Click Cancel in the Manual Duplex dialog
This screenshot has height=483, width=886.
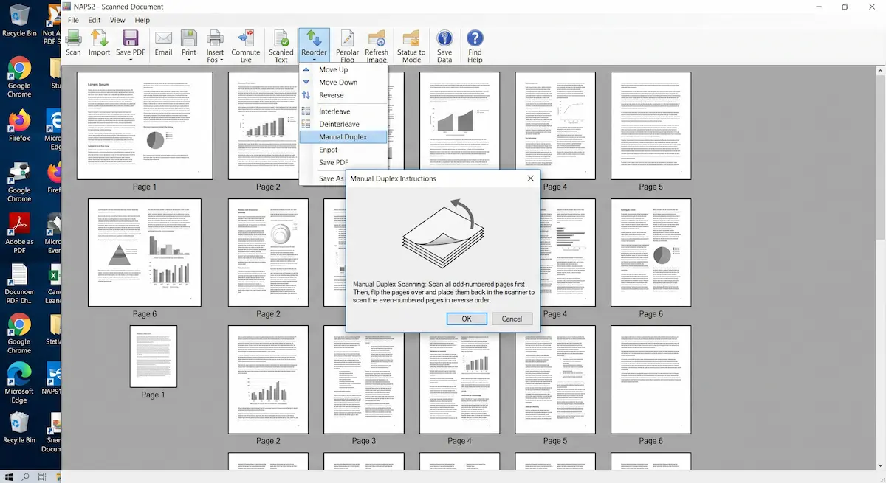(512, 319)
